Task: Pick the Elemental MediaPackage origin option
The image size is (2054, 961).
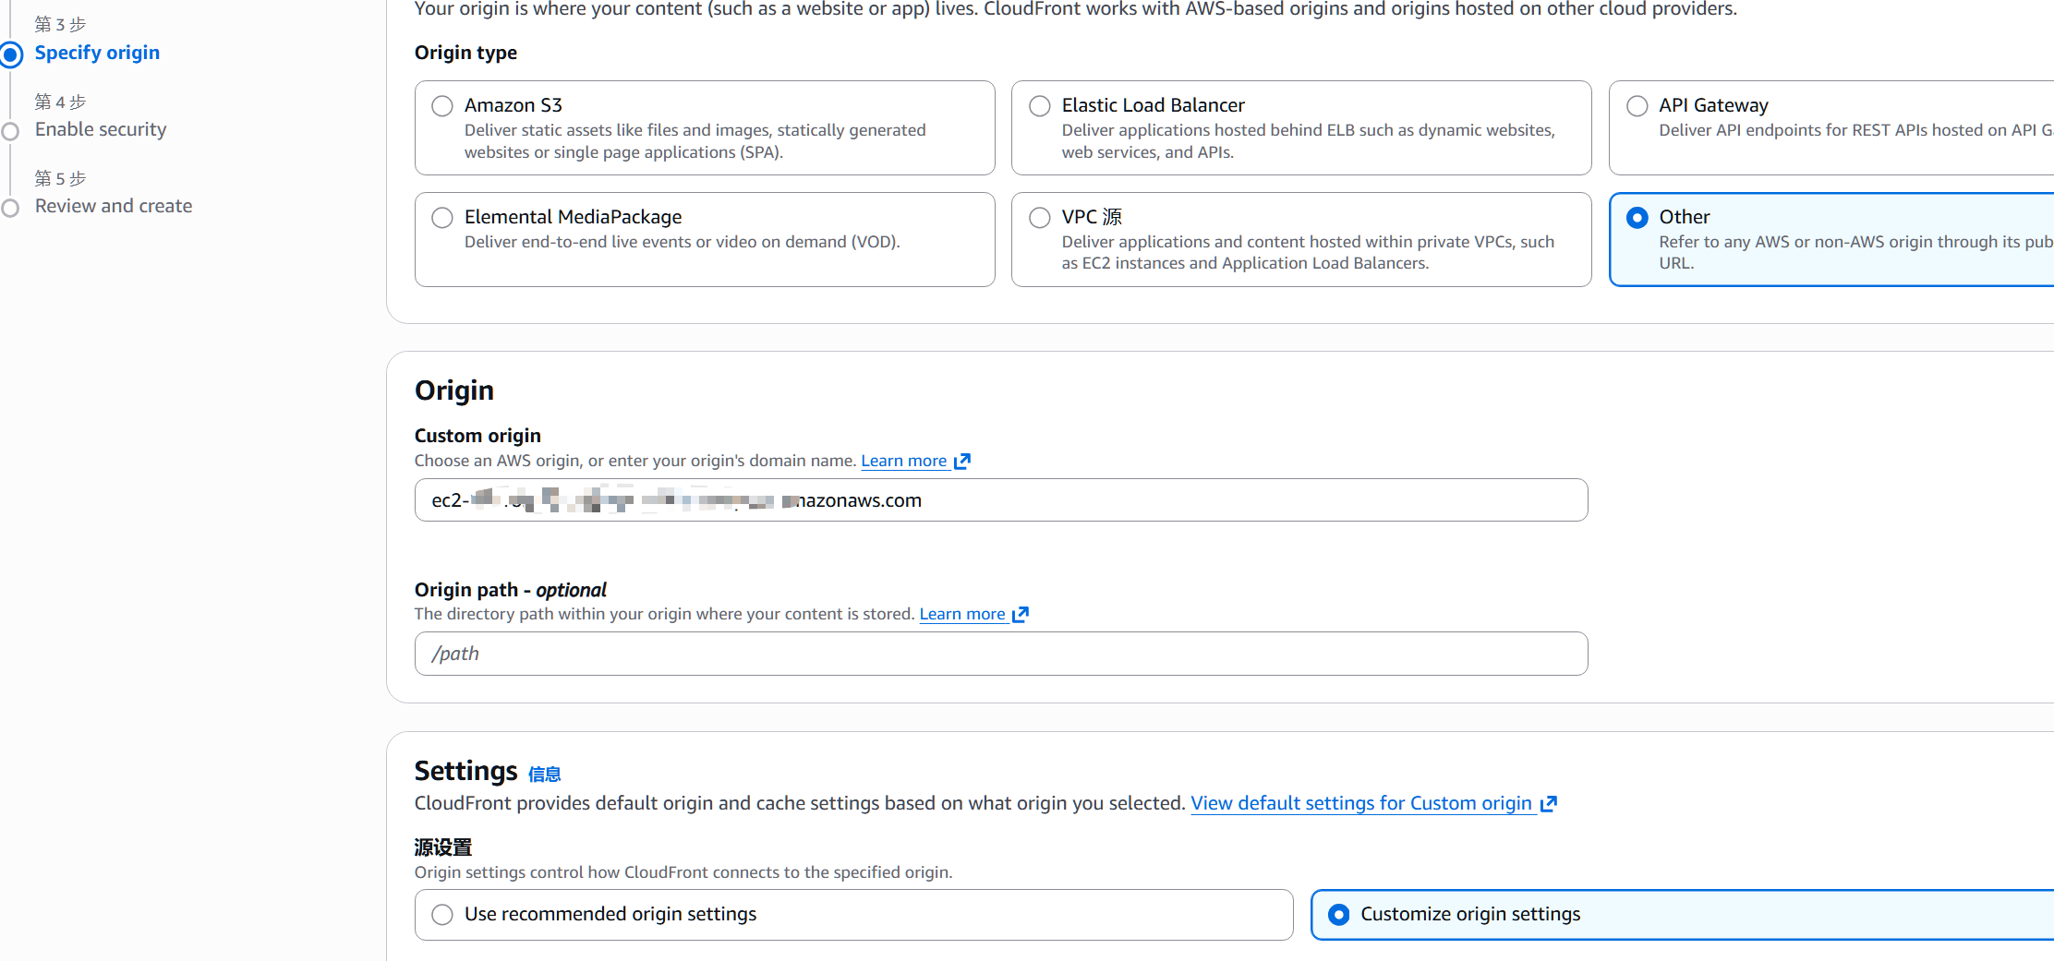Action: point(442,218)
